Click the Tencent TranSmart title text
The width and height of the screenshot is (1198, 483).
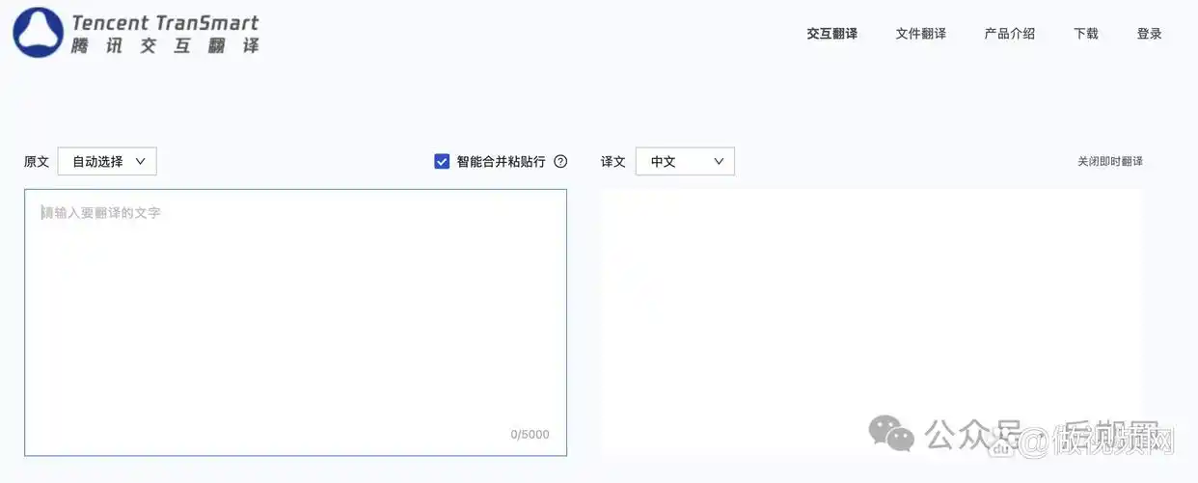[165, 22]
